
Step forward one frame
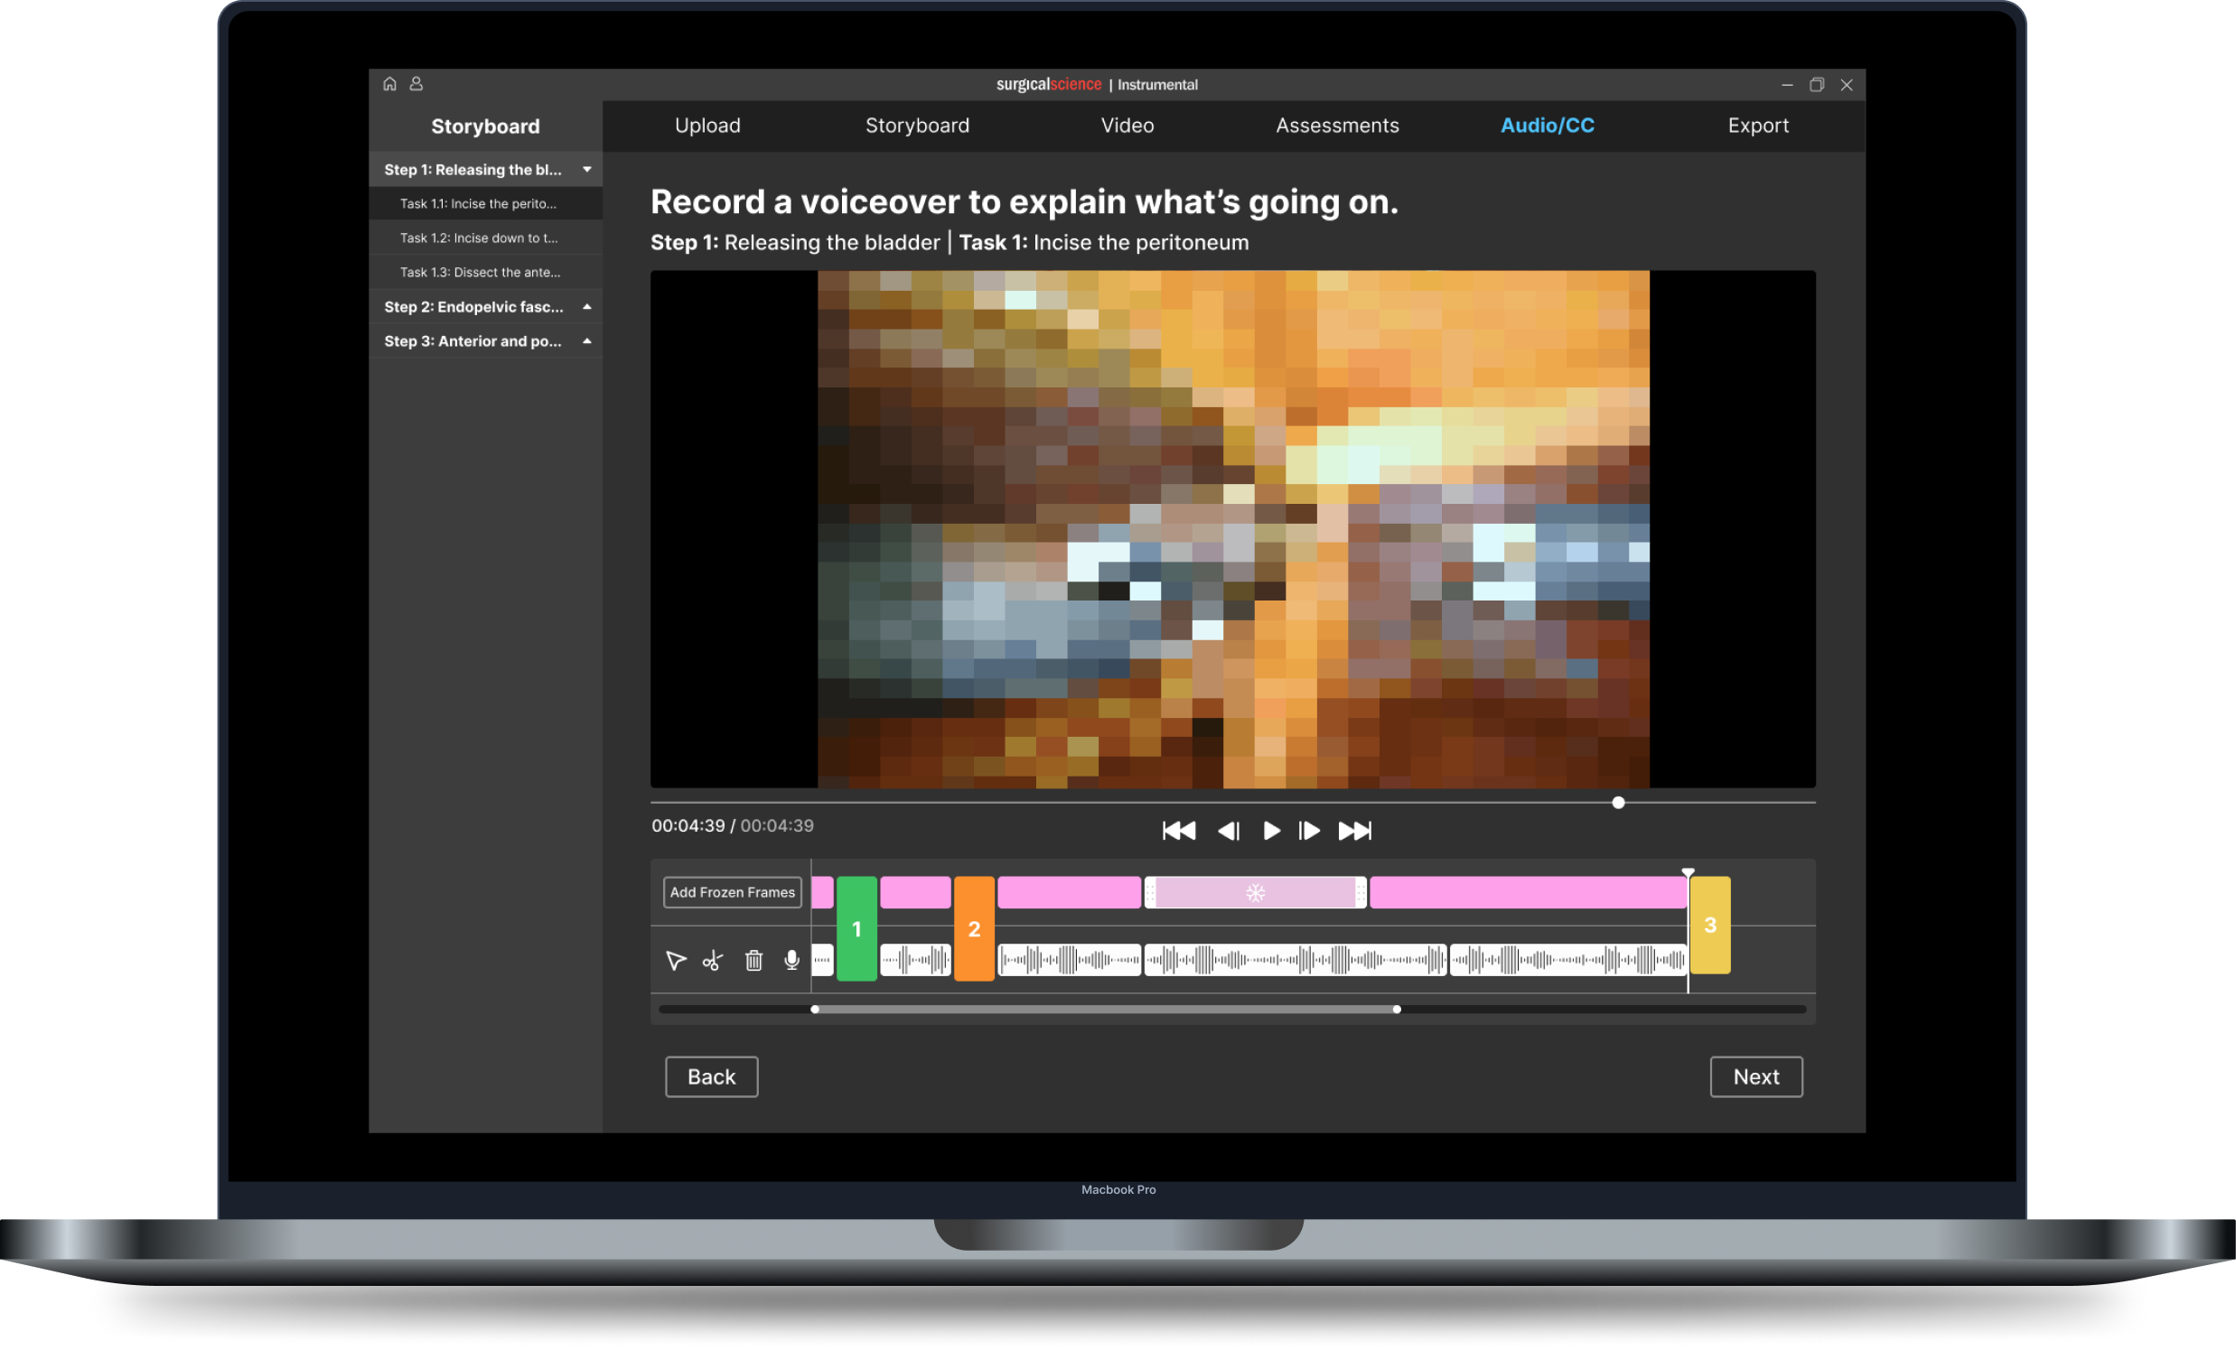click(x=1308, y=830)
